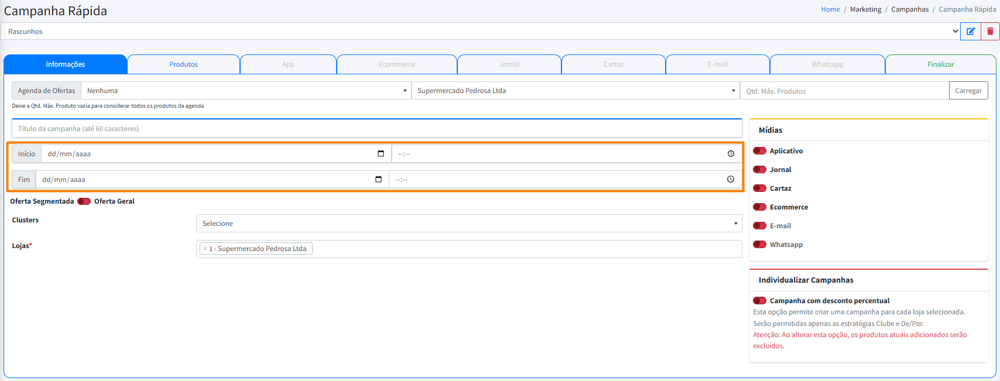Image resolution: width=1000 pixels, height=381 pixels.
Task: Click the edit draft pencil icon
Action: (x=970, y=32)
